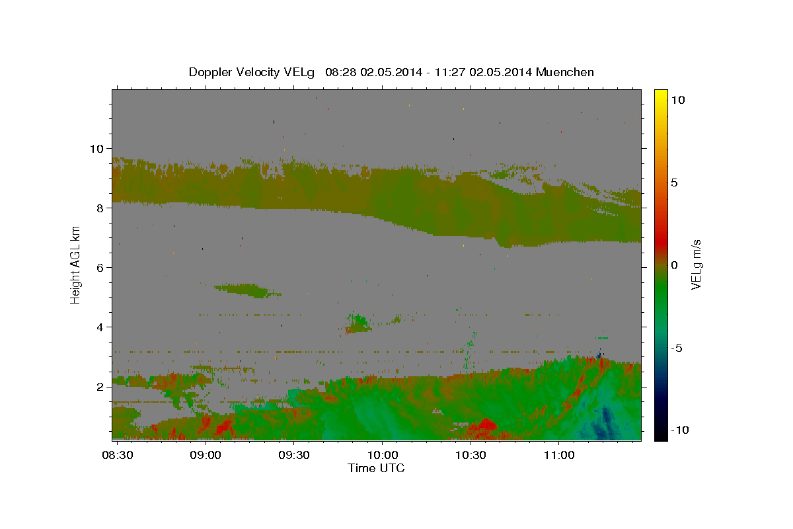Screen dimensions: 793x529
Task: Click the colorbar value -5 label
Action: coord(676,348)
